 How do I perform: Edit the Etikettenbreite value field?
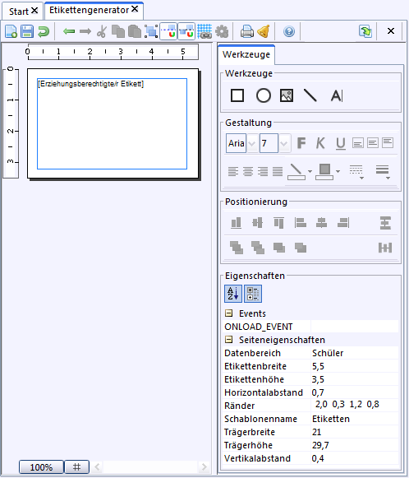[x=355, y=366]
